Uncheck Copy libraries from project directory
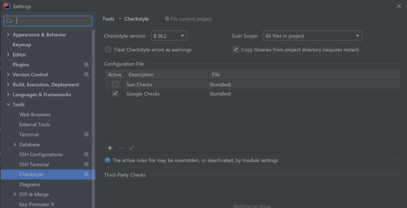The height and width of the screenshot is (208, 407). 236,50
